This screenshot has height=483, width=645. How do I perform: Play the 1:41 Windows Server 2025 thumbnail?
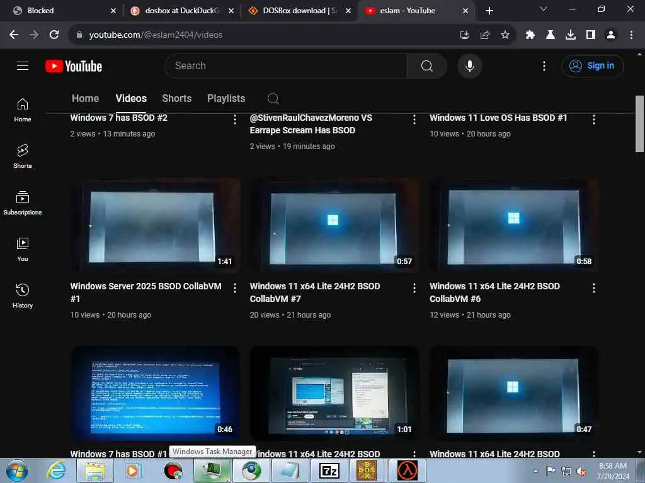[155, 225]
